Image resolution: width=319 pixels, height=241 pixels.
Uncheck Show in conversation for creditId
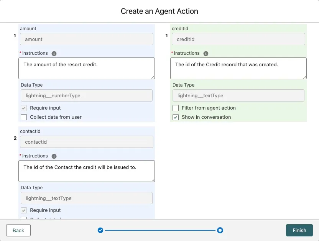[x=176, y=117]
